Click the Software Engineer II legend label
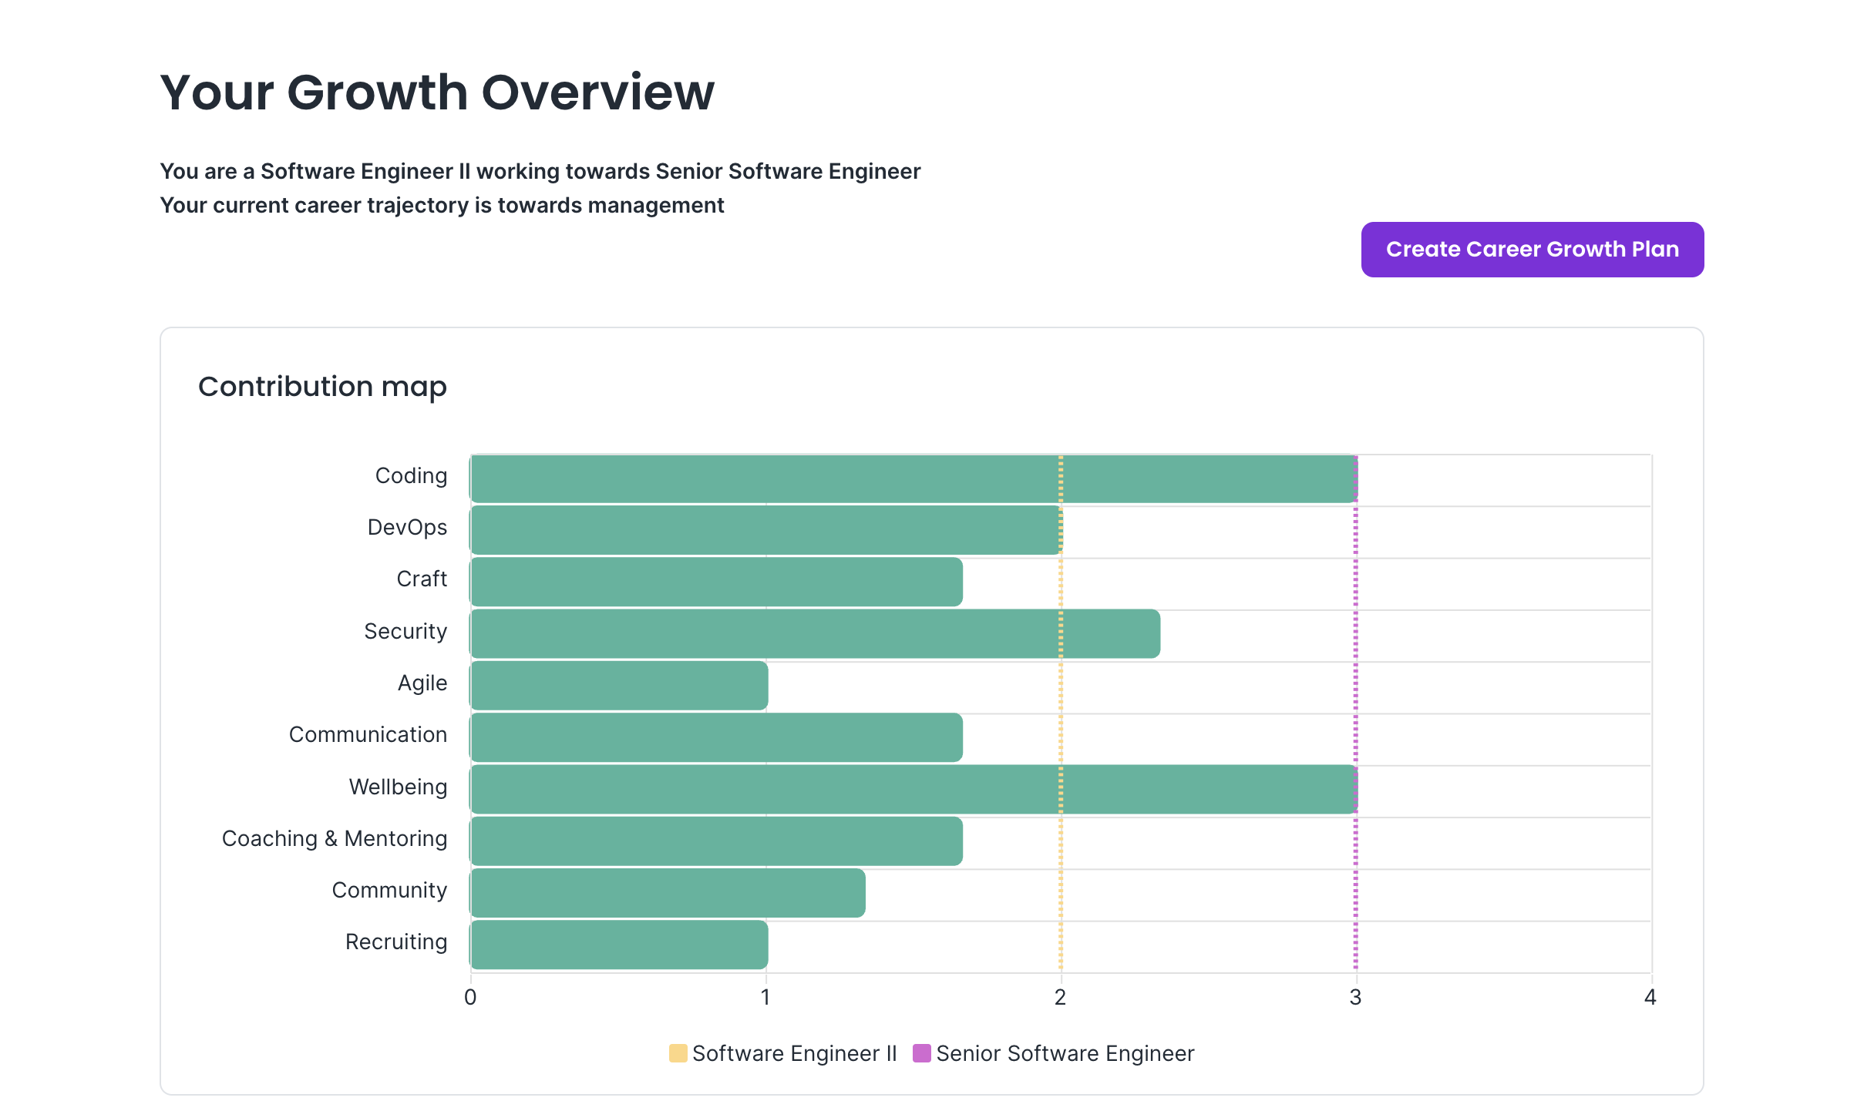The width and height of the screenshot is (1864, 1111). pyautogui.click(x=794, y=1053)
